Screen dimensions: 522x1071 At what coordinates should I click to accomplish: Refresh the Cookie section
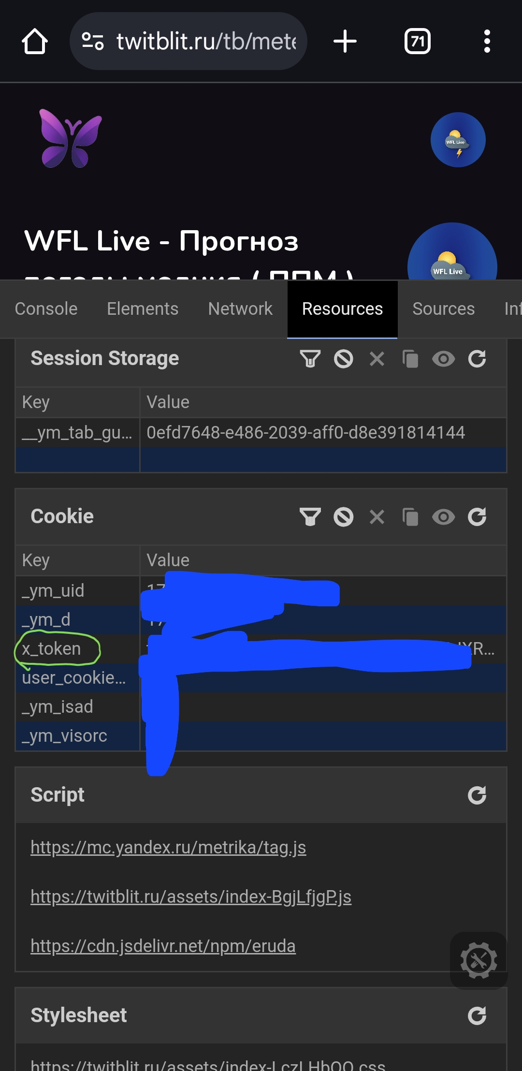(x=477, y=517)
